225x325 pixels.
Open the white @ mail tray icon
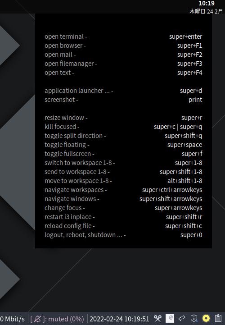click(170, 318)
